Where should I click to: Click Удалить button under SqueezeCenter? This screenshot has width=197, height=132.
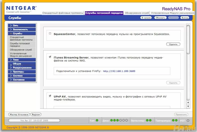point(173,44)
